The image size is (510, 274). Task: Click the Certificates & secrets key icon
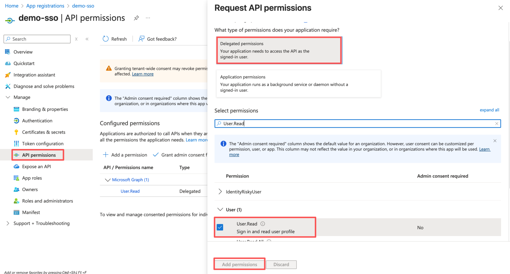click(x=16, y=132)
